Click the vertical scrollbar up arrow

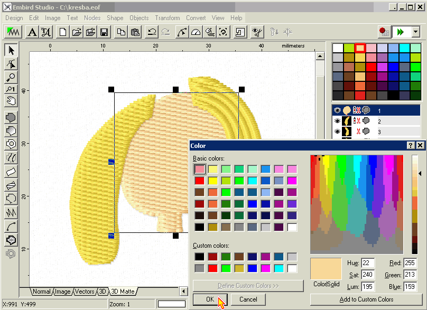tap(320, 57)
